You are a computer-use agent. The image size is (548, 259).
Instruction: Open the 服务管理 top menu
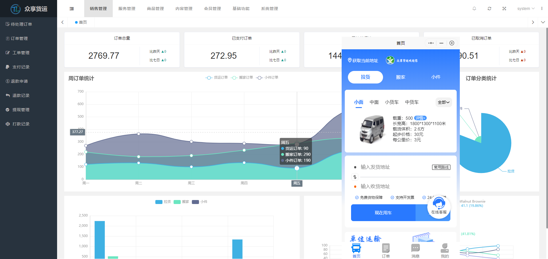127,9
